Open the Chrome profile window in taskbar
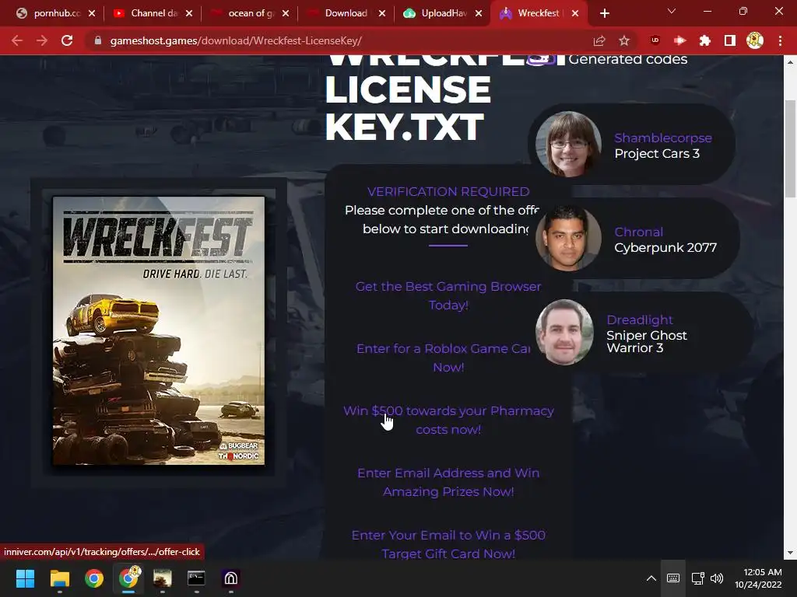797x597 pixels. tap(128, 578)
